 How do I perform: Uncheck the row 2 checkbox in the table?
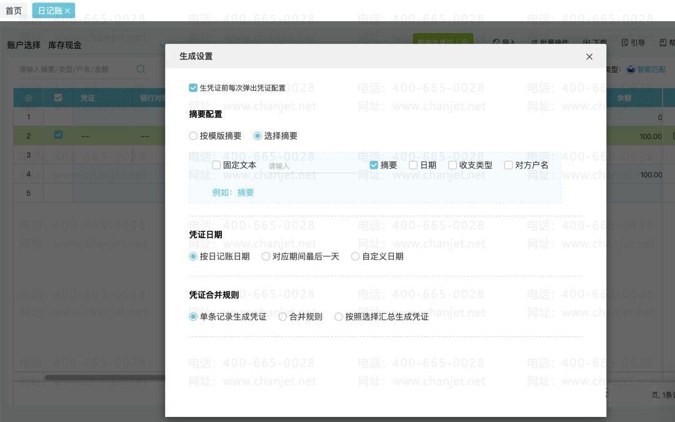pyautogui.click(x=58, y=135)
